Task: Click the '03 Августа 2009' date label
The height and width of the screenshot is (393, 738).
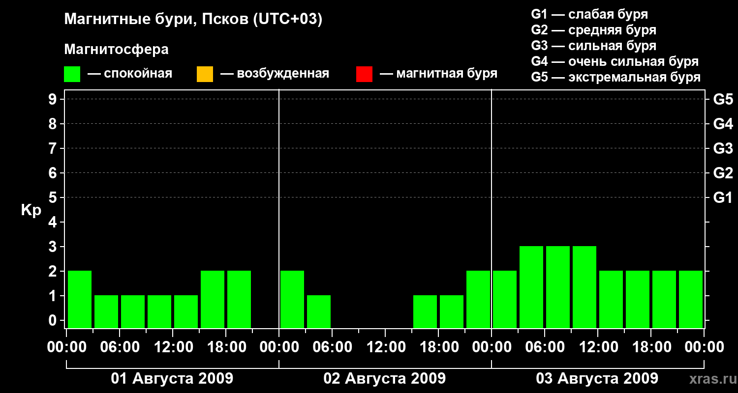Action: pyautogui.click(x=597, y=379)
